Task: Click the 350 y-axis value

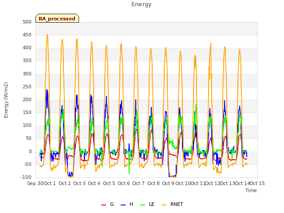Action: tap(27, 61)
